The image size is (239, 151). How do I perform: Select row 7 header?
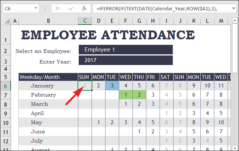point(6,95)
